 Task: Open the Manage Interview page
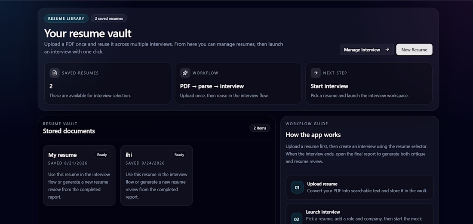[366, 50]
